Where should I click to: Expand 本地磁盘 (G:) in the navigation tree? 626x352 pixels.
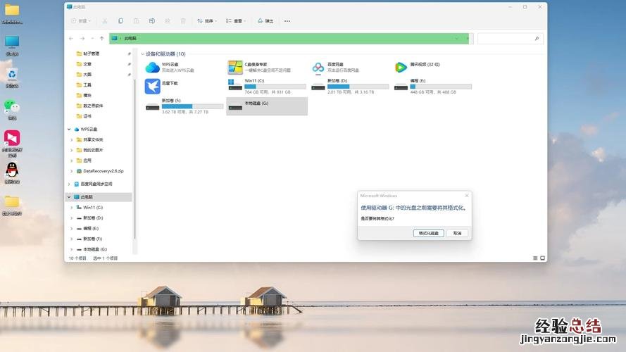click(72, 249)
